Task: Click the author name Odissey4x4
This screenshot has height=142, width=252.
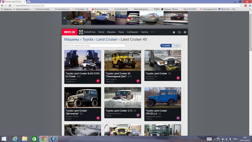Action: [110, 82]
